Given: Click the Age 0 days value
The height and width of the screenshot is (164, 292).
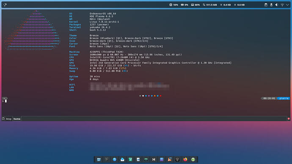Looking at the screenshot, I should (94, 79).
